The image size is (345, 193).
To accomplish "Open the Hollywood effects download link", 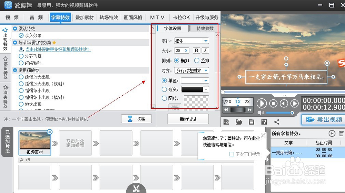I will [58, 49].
